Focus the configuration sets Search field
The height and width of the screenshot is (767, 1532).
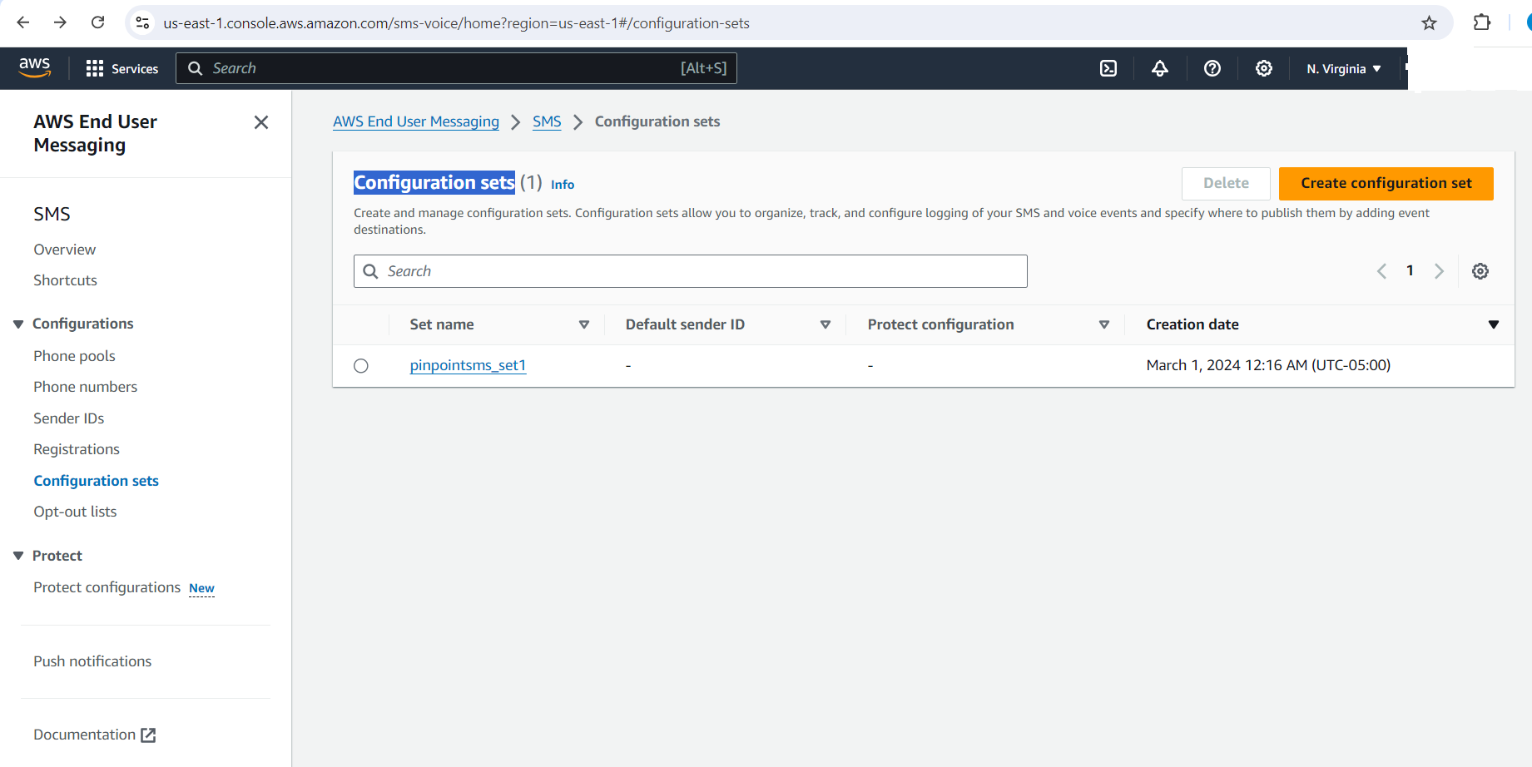coord(690,271)
